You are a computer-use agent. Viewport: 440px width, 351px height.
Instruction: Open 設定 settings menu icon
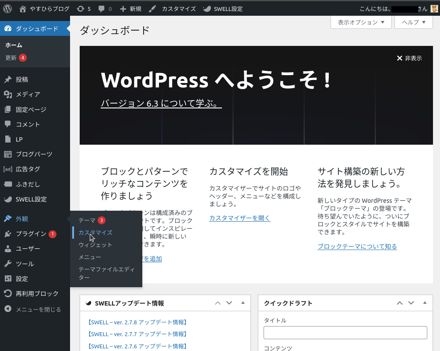(x=8, y=278)
